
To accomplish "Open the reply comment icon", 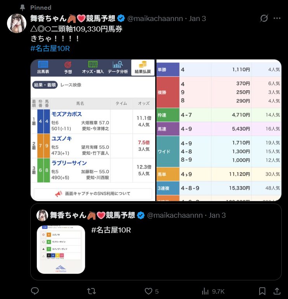I will [x=35, y=291].
